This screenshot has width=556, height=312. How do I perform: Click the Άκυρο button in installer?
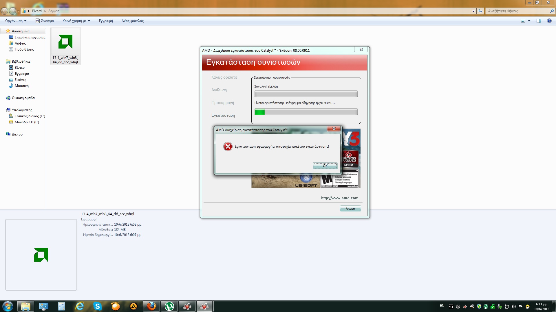click(x=350, y=209)
